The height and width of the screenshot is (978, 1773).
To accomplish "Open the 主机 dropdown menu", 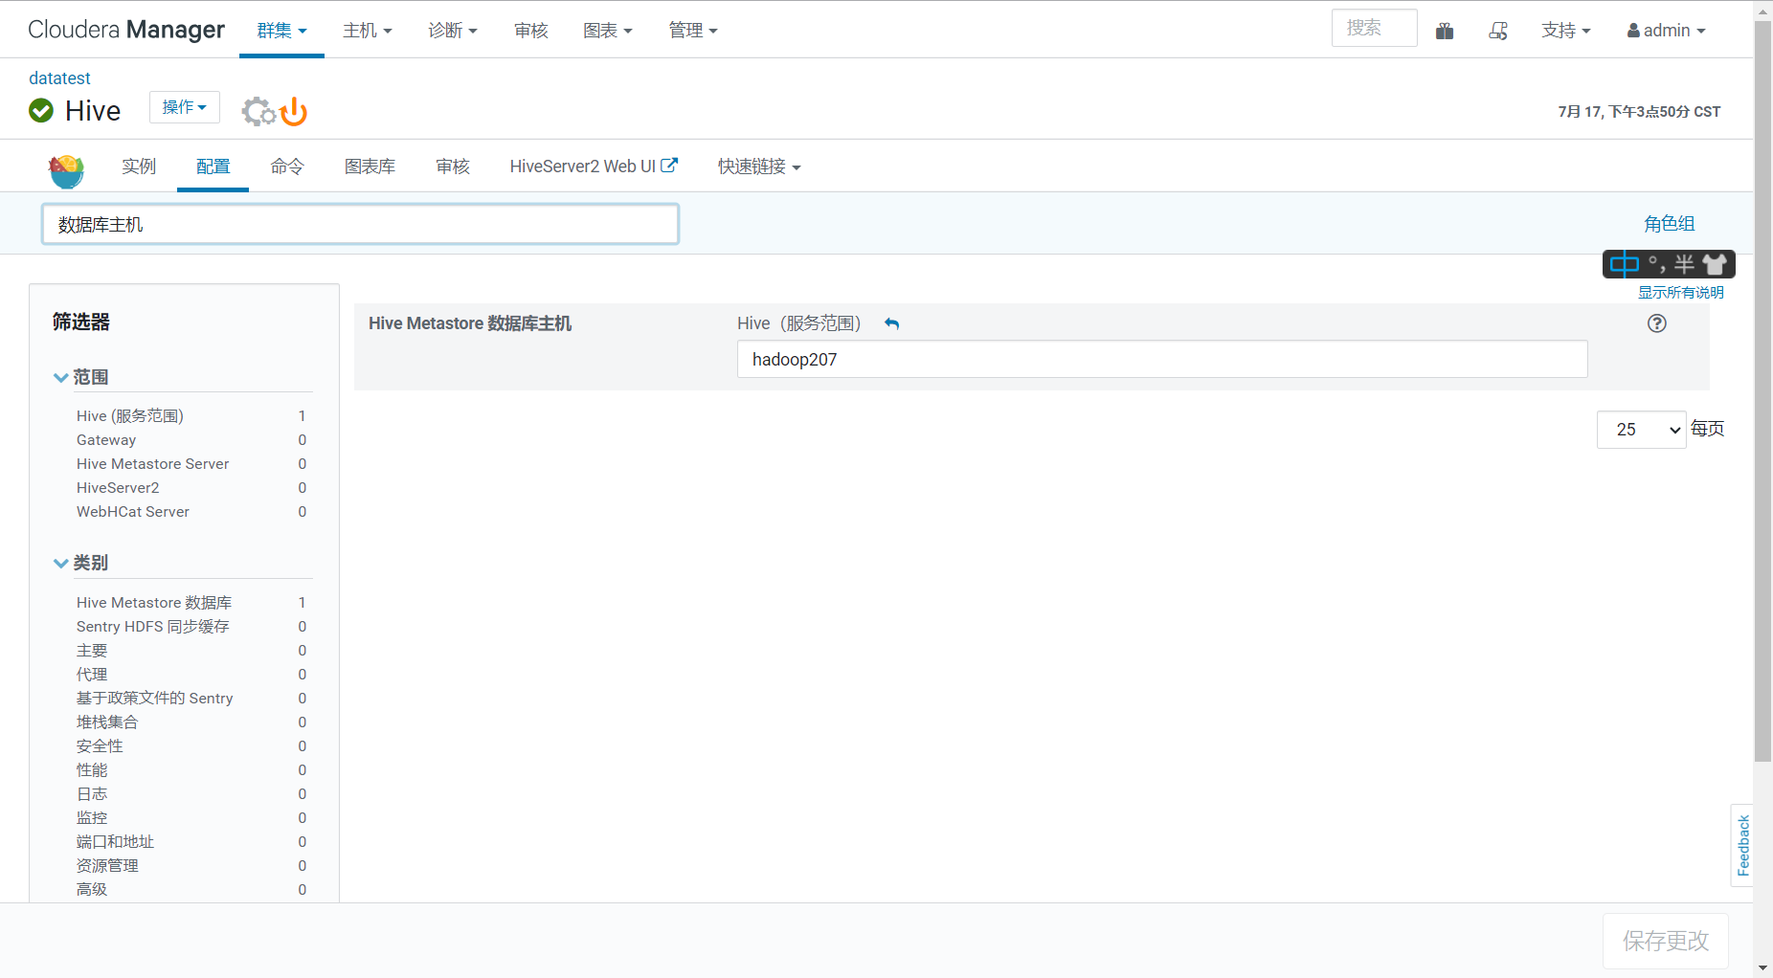I will click(368, 31).
